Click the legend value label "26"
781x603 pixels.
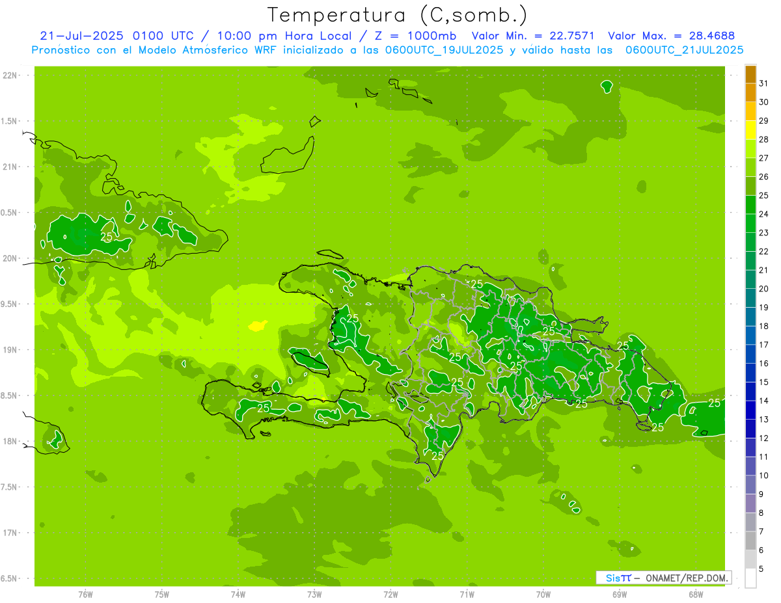764,176
